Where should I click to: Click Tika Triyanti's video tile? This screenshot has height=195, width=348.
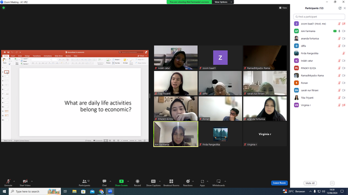(176, 83)
